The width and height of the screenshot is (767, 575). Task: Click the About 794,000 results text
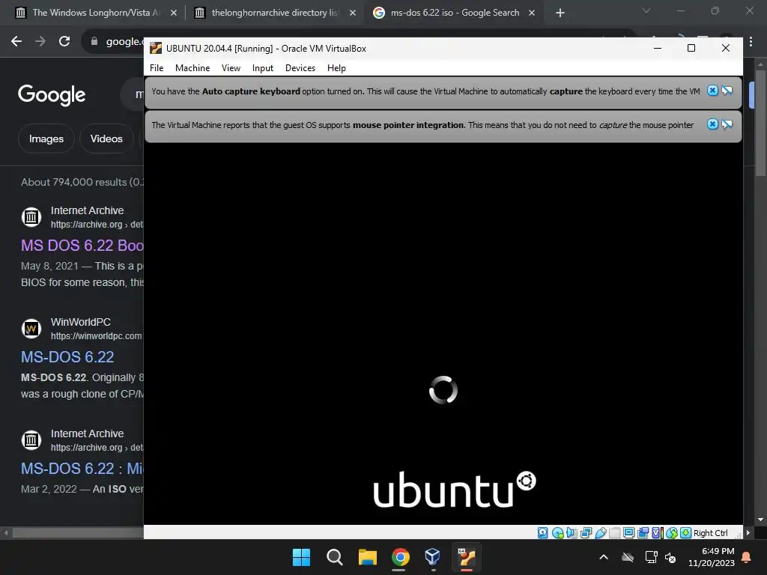click(x=82, y=182)
